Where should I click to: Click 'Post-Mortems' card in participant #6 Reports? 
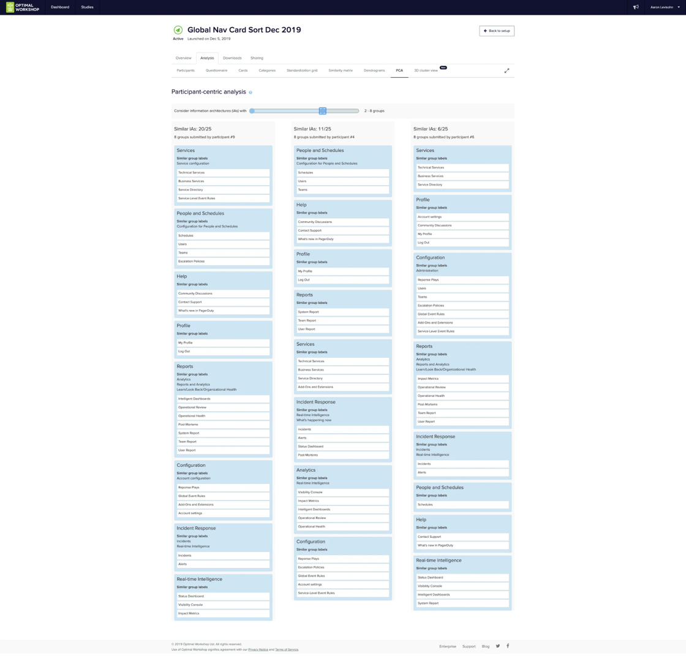click(462, 405)
